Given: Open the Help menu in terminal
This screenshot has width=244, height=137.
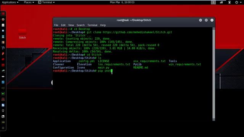Looking at the screenshot, I should point(103,25).
